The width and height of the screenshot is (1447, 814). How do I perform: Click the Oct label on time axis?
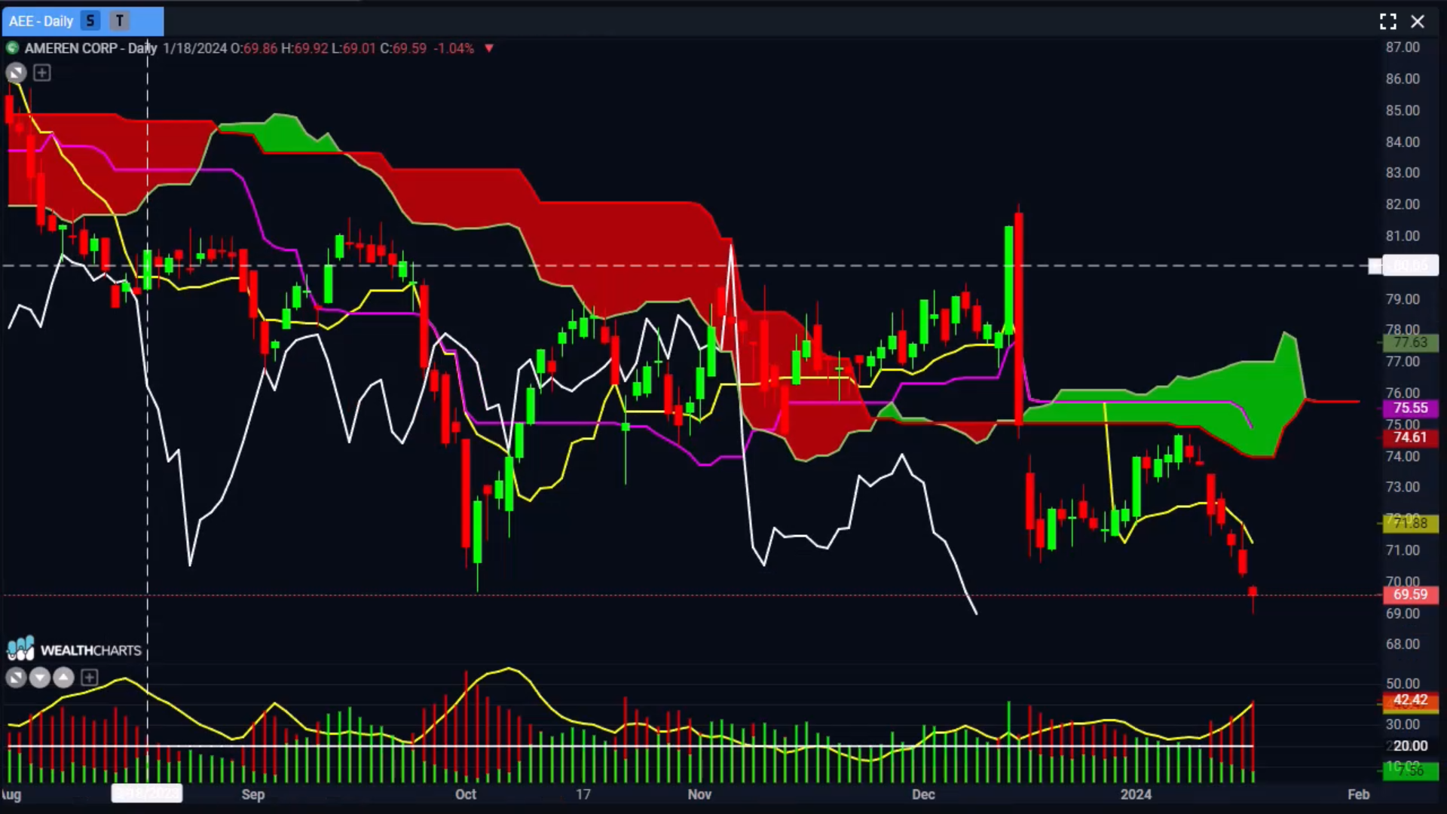point(466,794)
